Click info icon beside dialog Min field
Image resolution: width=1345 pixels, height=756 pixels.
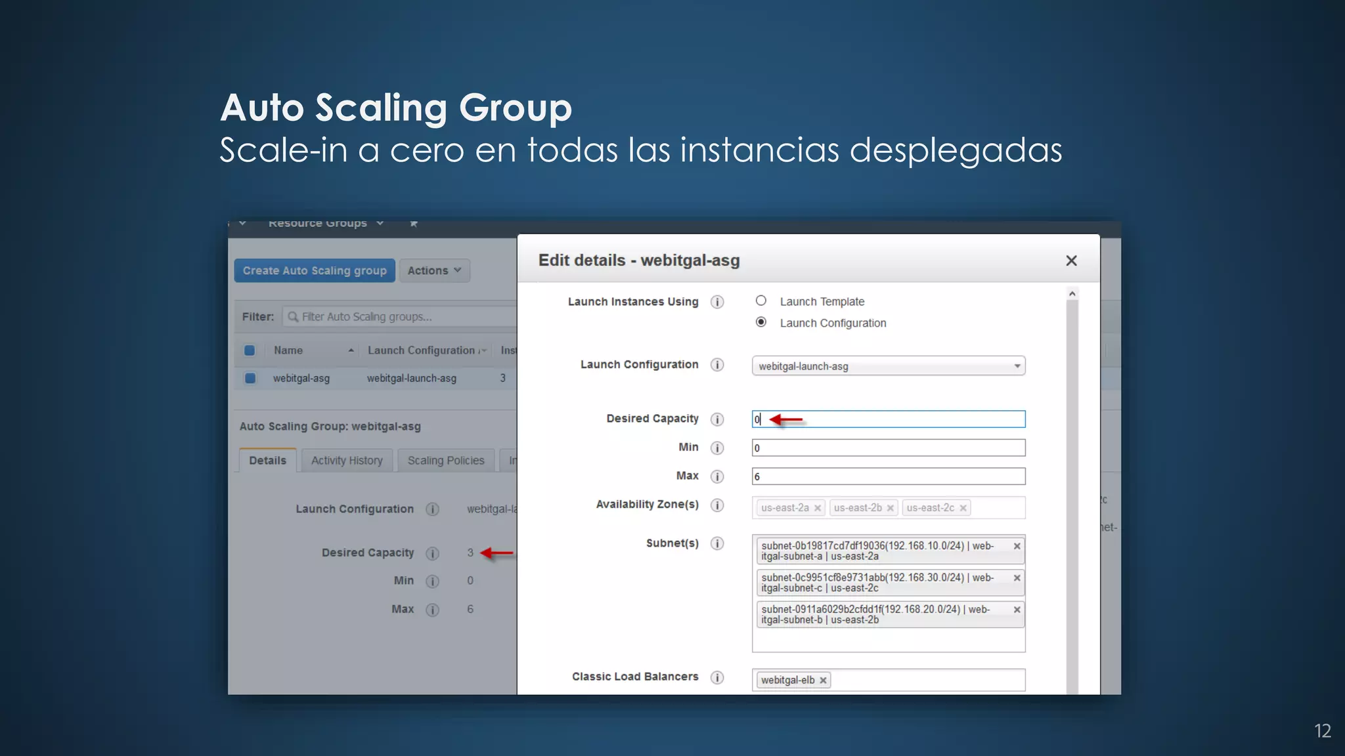(717, 448)
